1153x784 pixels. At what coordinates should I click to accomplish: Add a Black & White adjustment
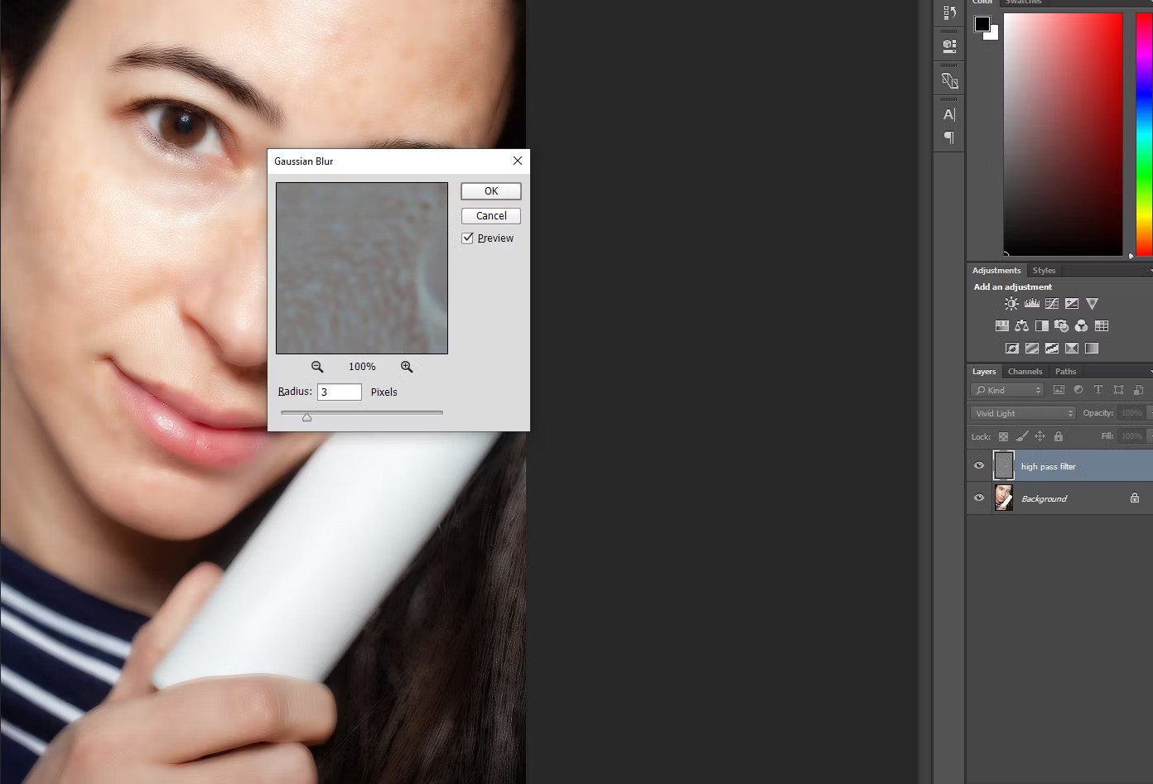(x=1042, y=325)
